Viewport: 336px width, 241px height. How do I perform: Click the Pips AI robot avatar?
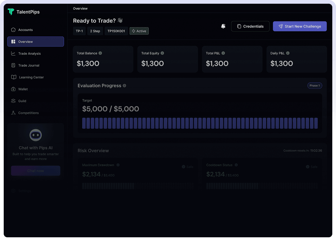coord(36,135)
